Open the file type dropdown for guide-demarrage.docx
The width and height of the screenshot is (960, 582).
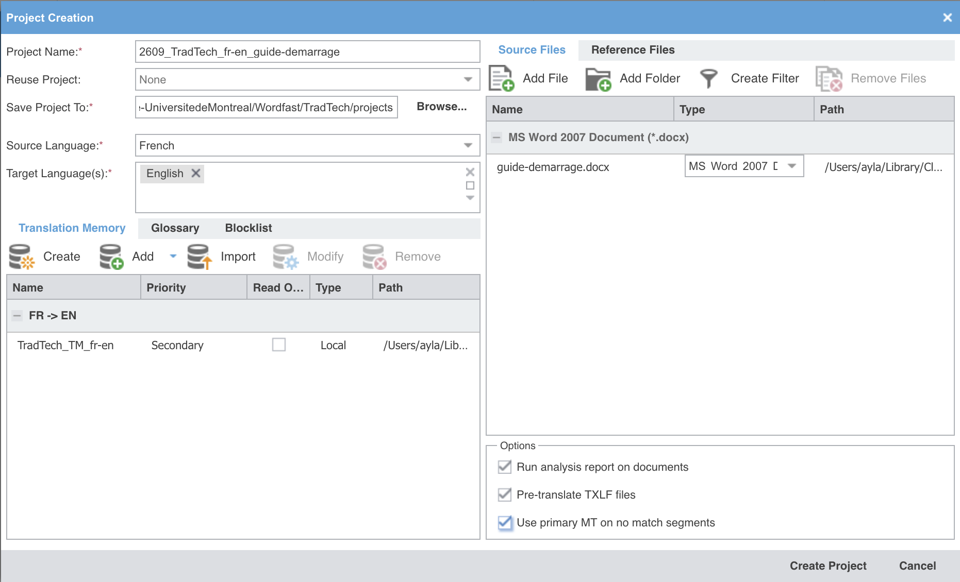792,166
